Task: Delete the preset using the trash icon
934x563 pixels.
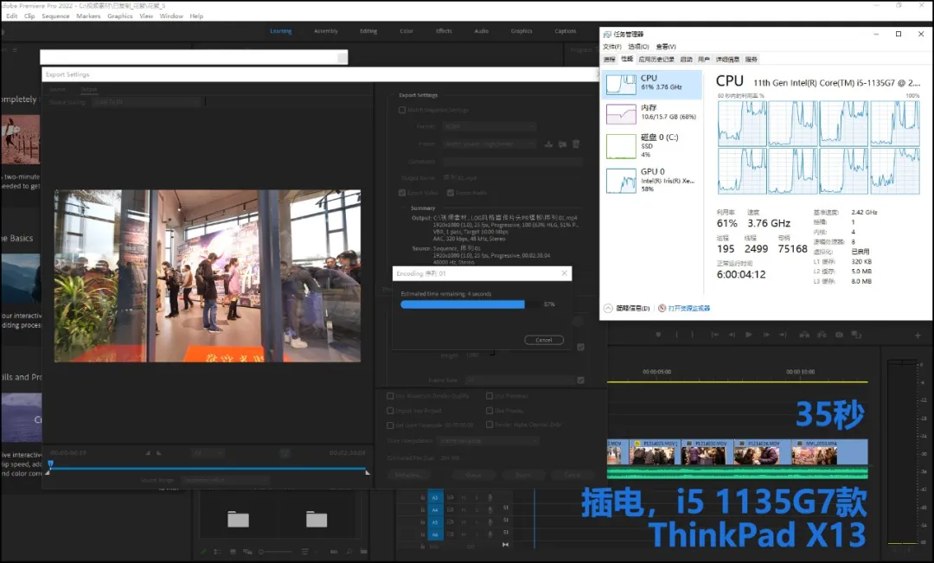Action: [x=576, y=144]
